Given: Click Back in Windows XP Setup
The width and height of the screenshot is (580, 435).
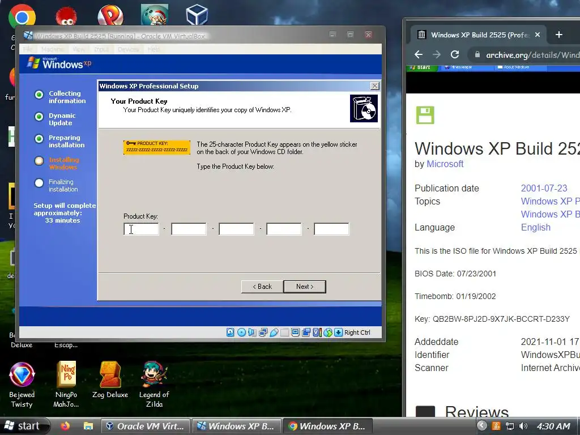Looking at the screenshot, I should [262, 287].
